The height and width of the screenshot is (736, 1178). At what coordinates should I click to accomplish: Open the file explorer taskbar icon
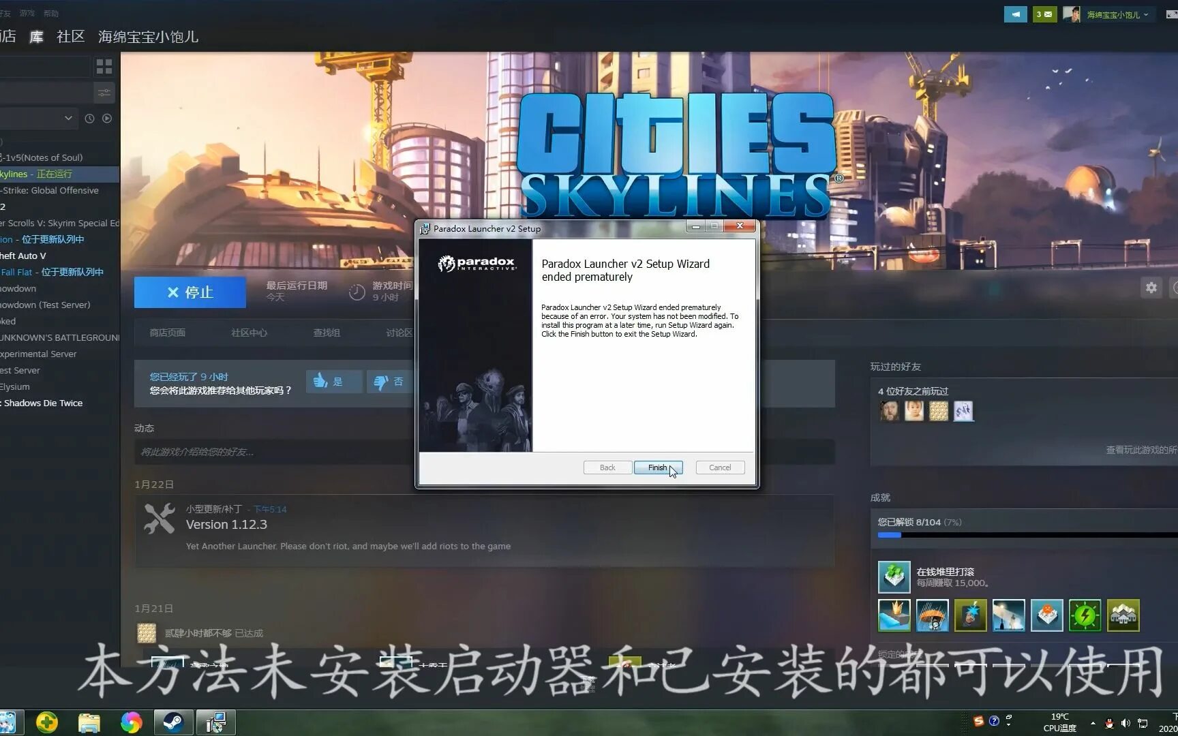89,722
